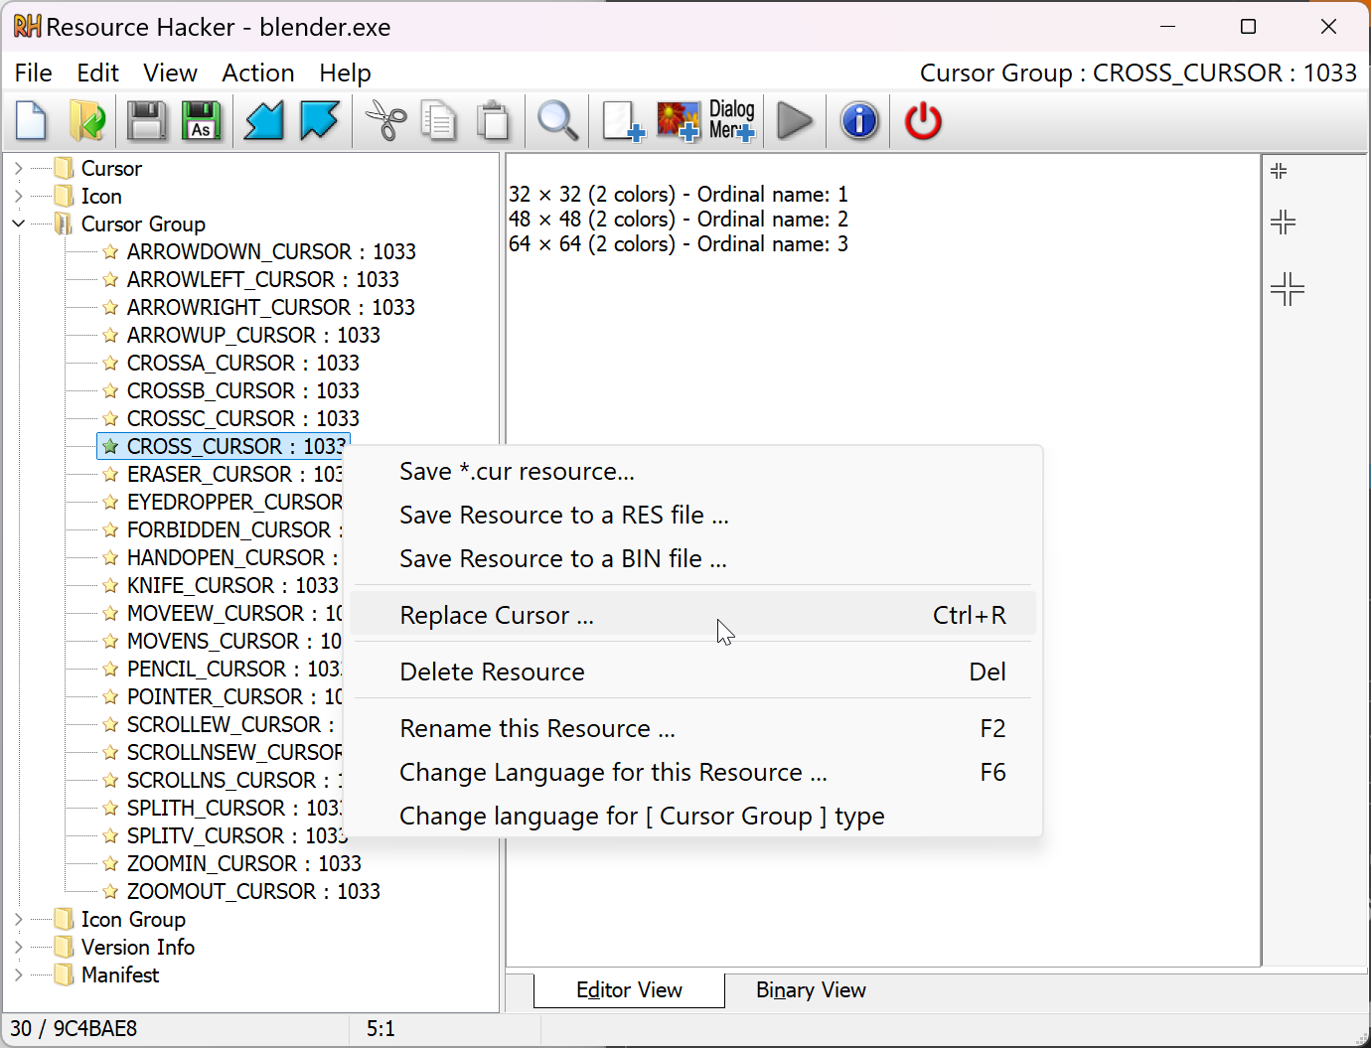Collapse the Cursor Group node
The height and width of the screenshot is (1048, 1371).
point(19,225)
